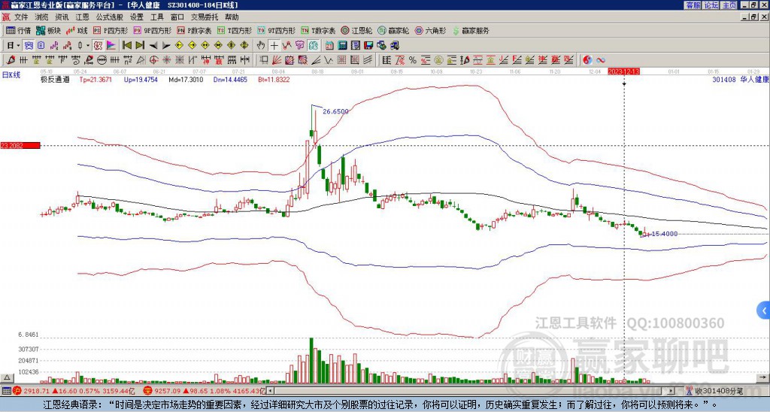Toggle the 权 adjustment icon

click(x=98, y=45)
